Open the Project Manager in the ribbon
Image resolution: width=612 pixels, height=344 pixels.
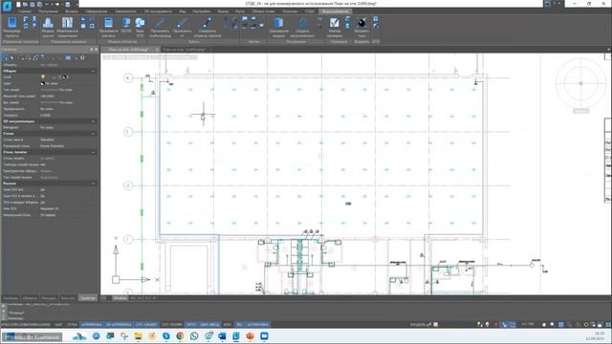pos(11,27)
